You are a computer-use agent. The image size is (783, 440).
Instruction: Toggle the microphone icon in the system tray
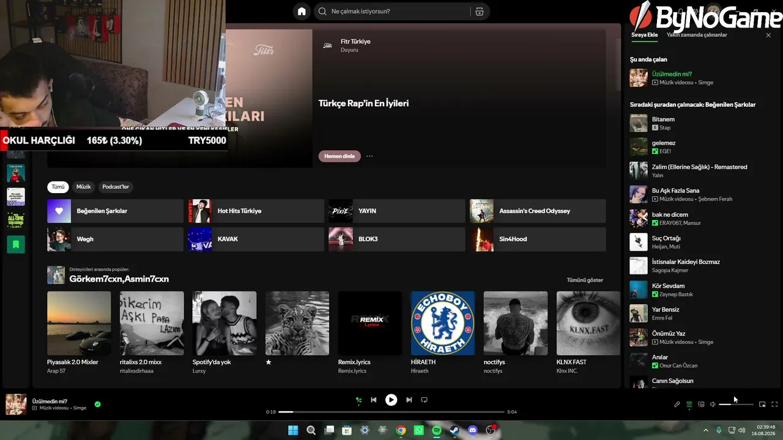pyautogui.click(x=719, y=430)
